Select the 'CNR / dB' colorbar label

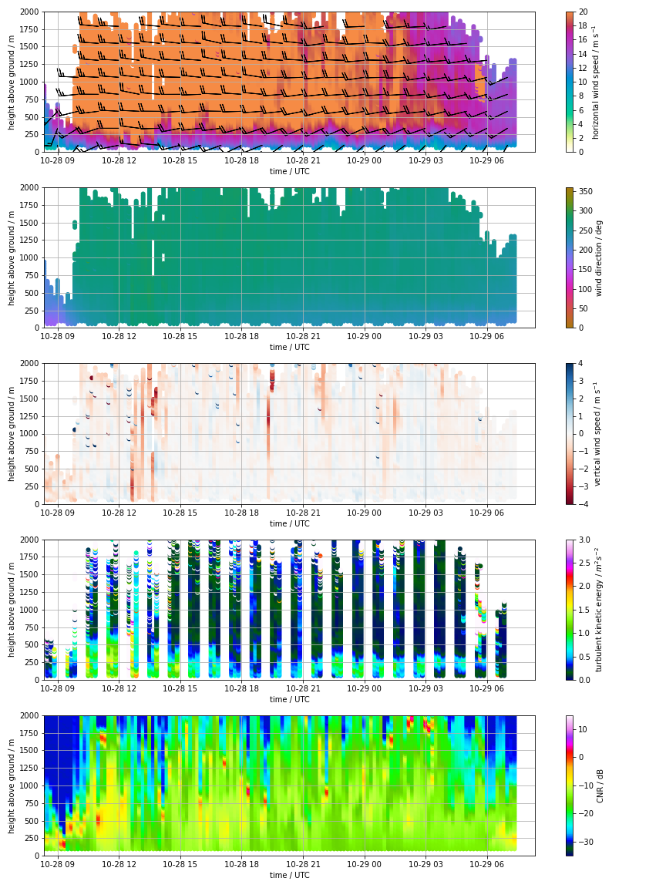click(599, 785)
